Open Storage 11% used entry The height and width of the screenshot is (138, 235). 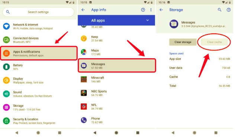(x=39, y=107)
